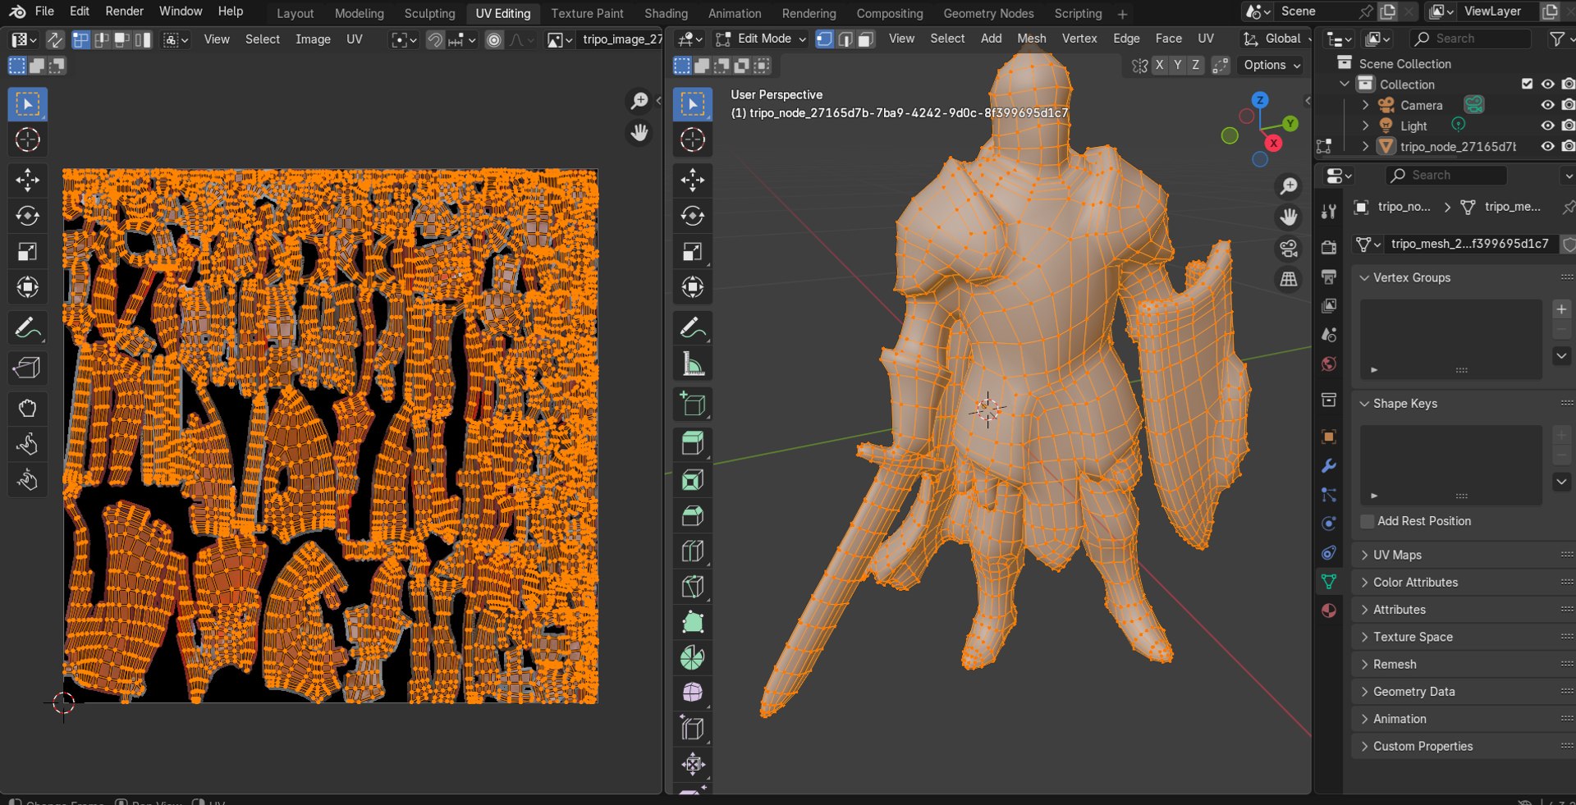Toggle Y axis mirror in viewport header

pos(1177,65)
